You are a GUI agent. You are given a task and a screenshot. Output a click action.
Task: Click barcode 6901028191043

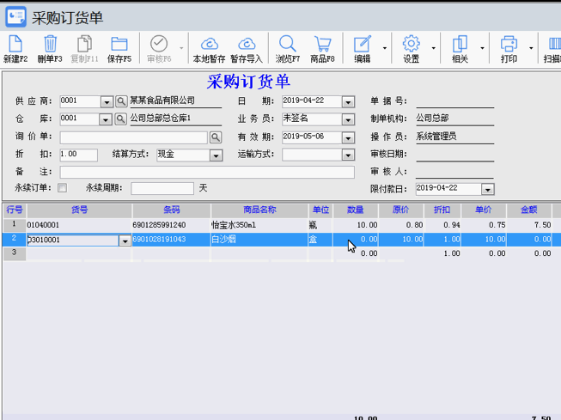pos(159,240)
